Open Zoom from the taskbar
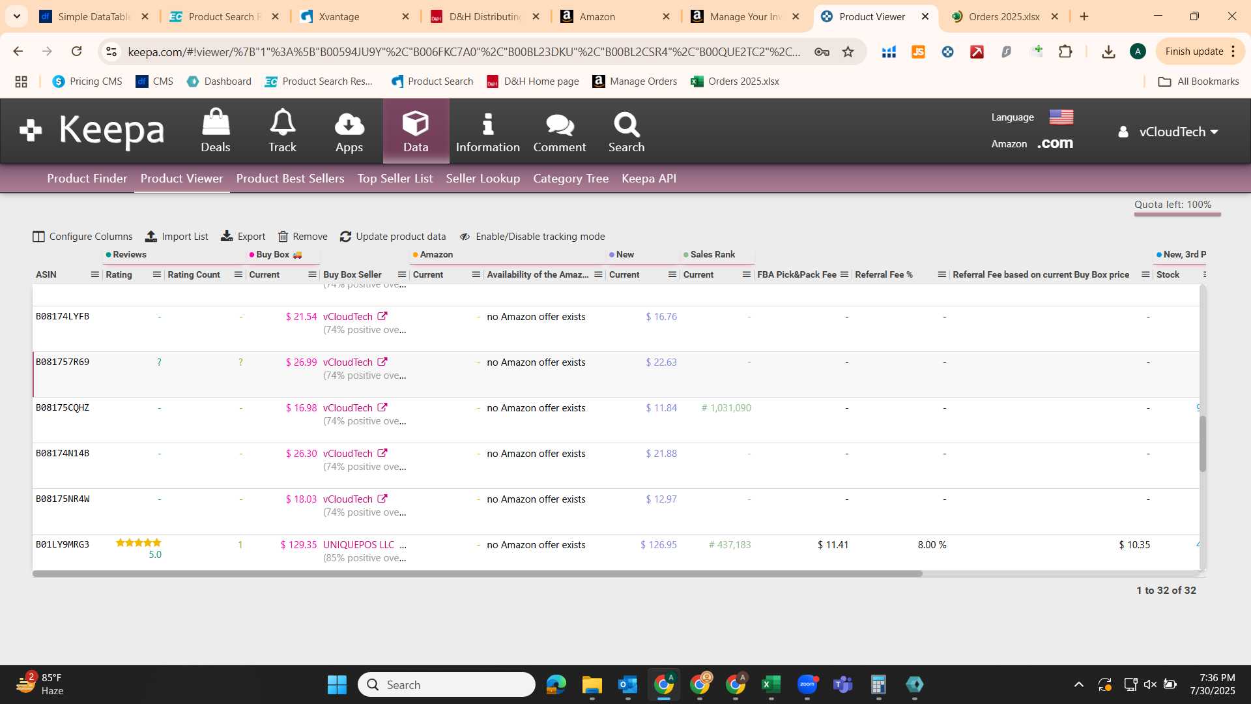The height and width of the screenshot is (704, 1251). [x=807, y=684]
